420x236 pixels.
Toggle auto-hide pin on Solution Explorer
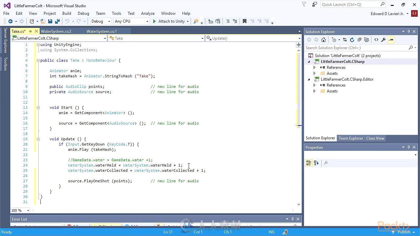point(409,31)
